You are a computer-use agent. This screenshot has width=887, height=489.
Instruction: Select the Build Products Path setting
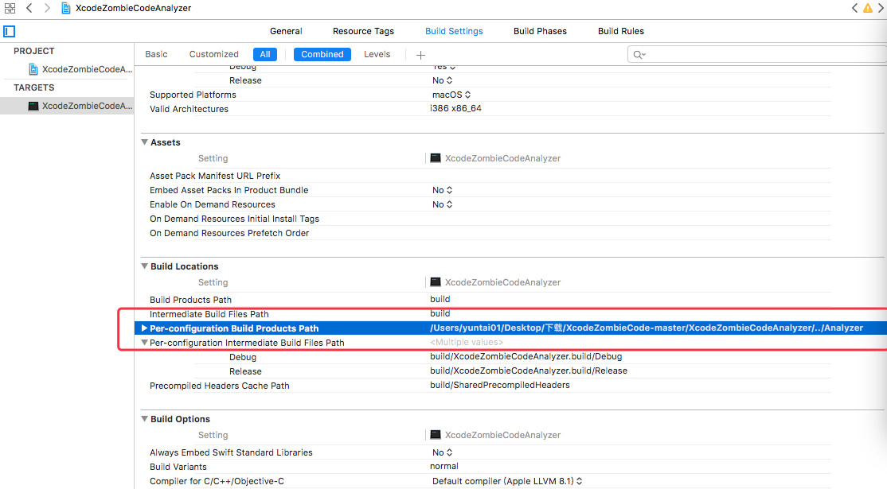point(190,300)
